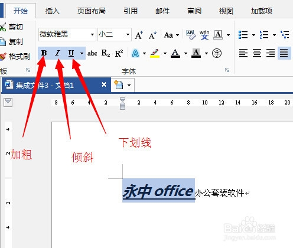Switch to 邮件 tab
This screenshot has width=293, height=248.
click(162, 11)
